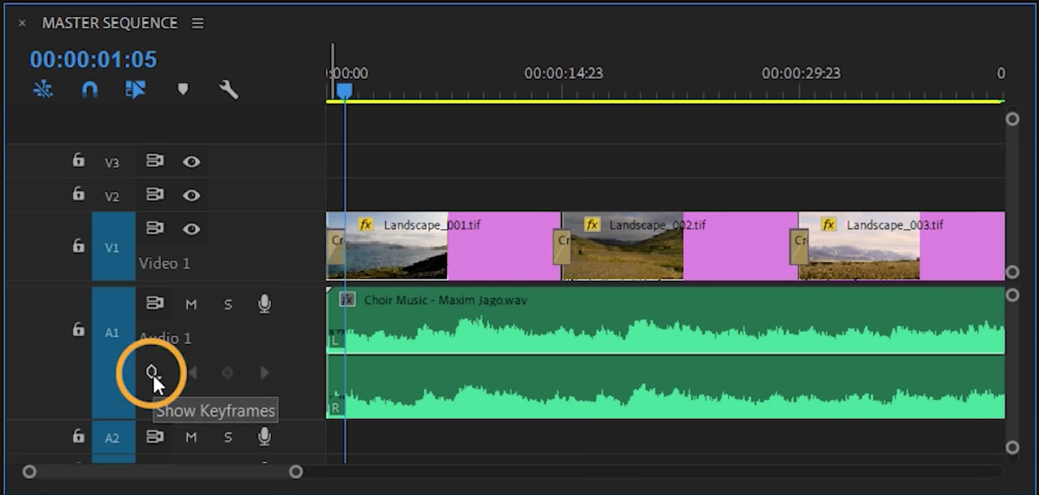Click top handle of audio tracks scrollbar
The image size is (1039, 495).
[x=1012, y=295]
